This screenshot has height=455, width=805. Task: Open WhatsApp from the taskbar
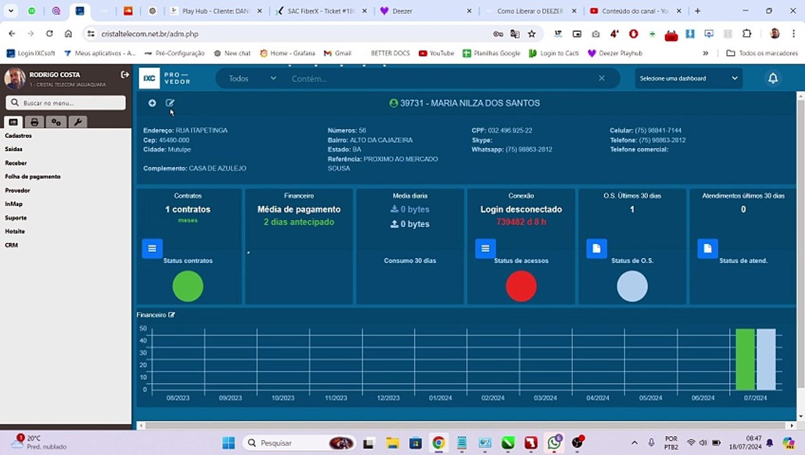click(x=554, y=443)
